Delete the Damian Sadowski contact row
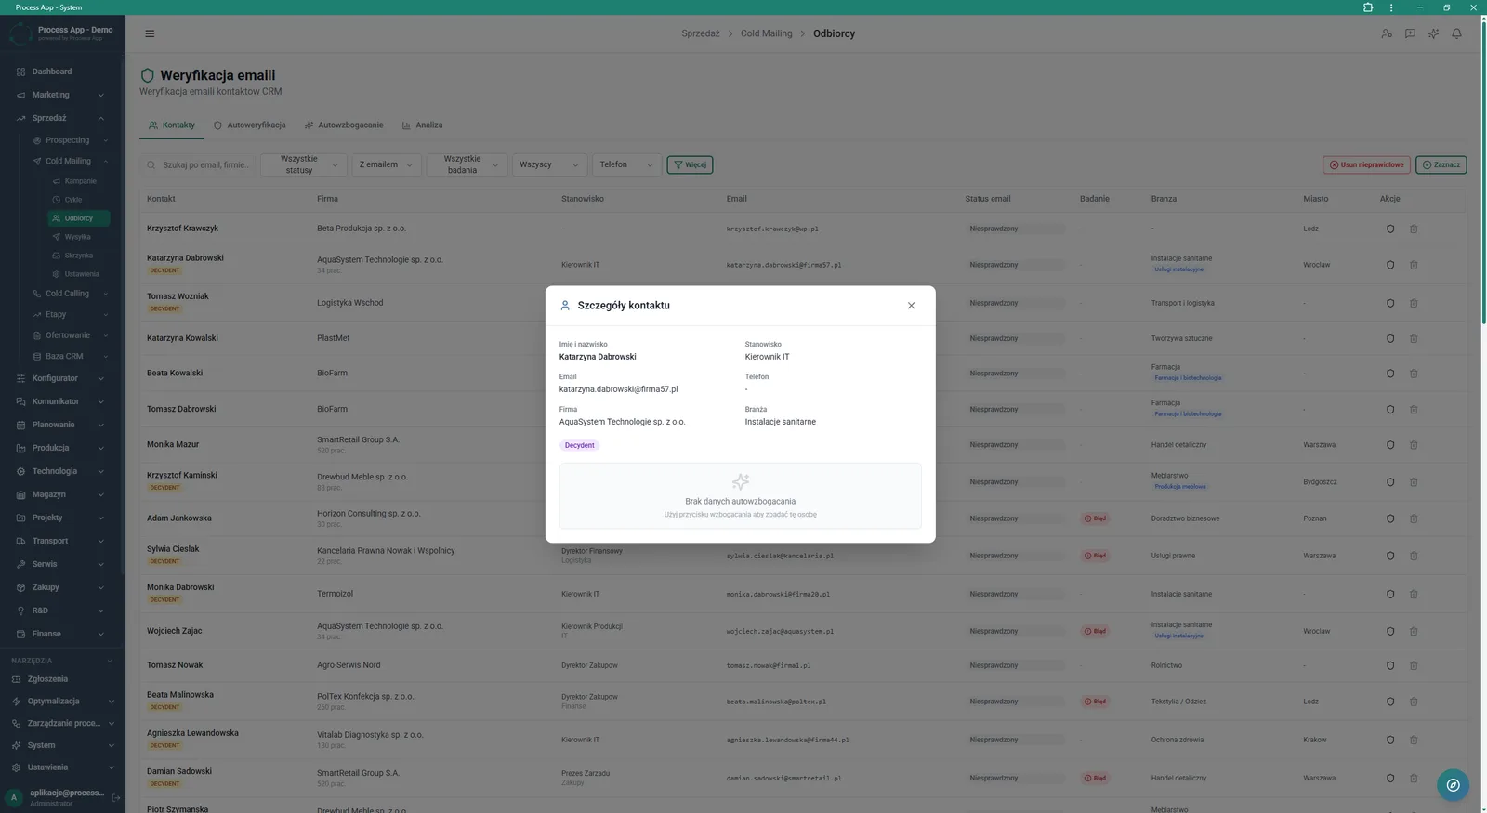 pos(1414,778)
